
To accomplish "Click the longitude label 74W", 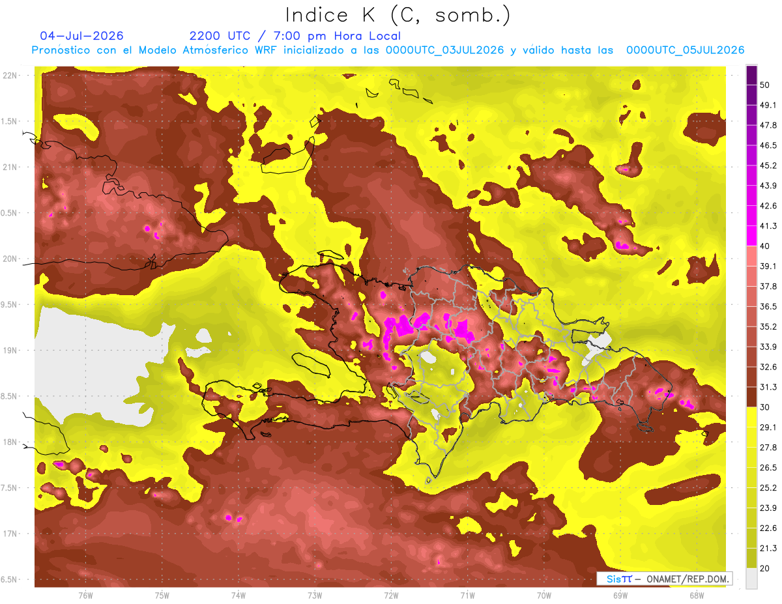I will (x=239, y=595).
